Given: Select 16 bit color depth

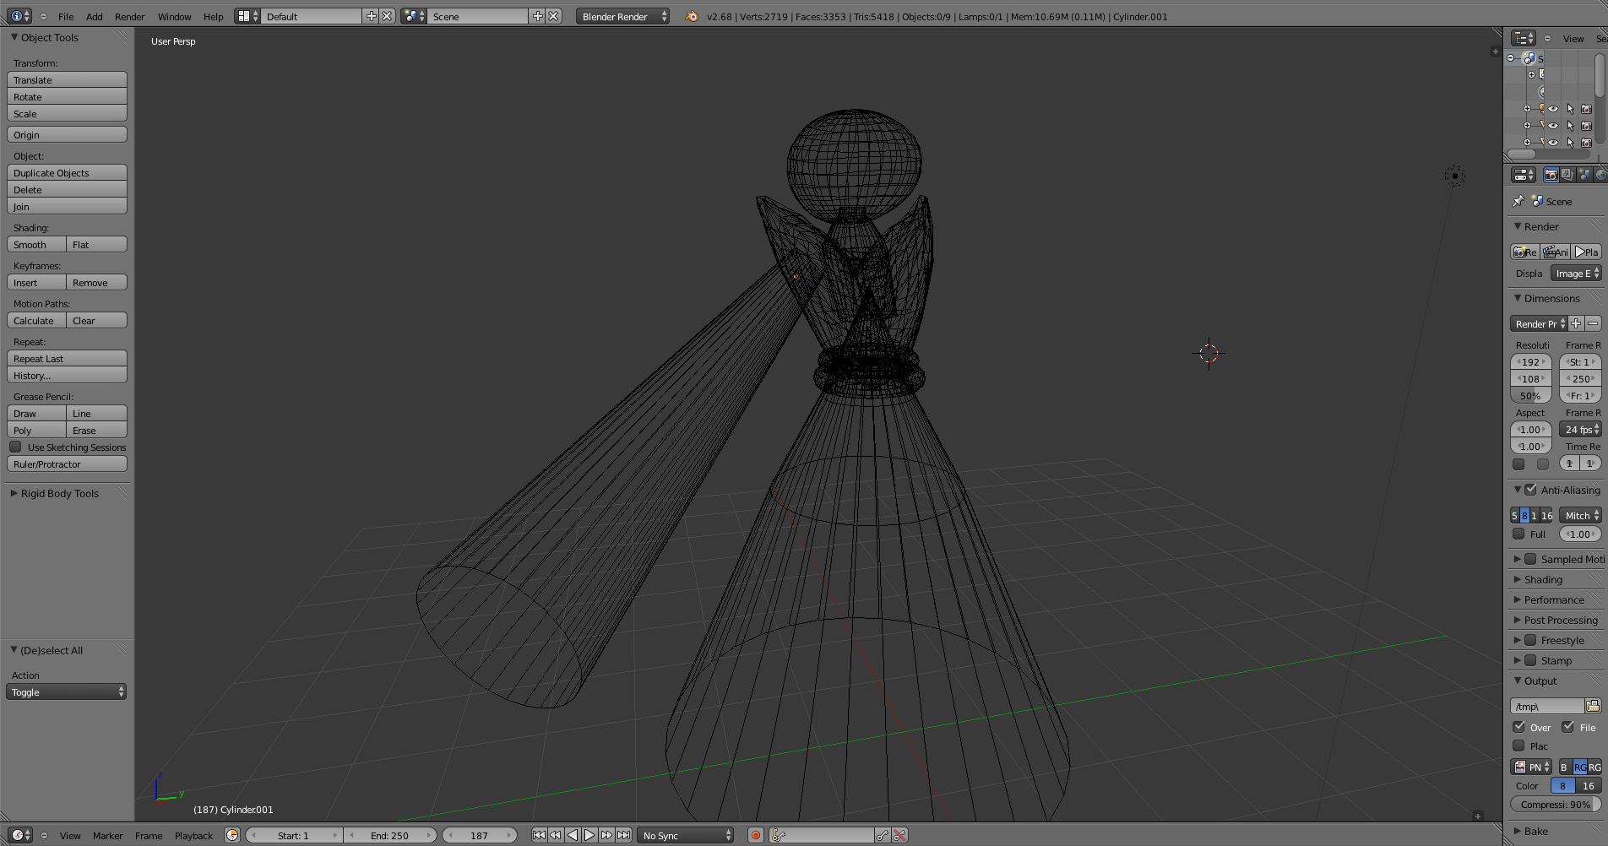Looking at the screenshot, I should [1589, 785].
